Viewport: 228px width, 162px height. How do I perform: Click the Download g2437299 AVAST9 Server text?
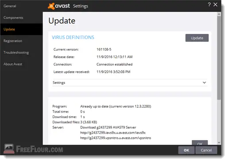tap(108, 127)
